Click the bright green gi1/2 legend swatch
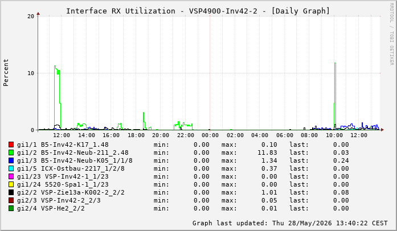The image size is (397, 231). pos(11,152)
